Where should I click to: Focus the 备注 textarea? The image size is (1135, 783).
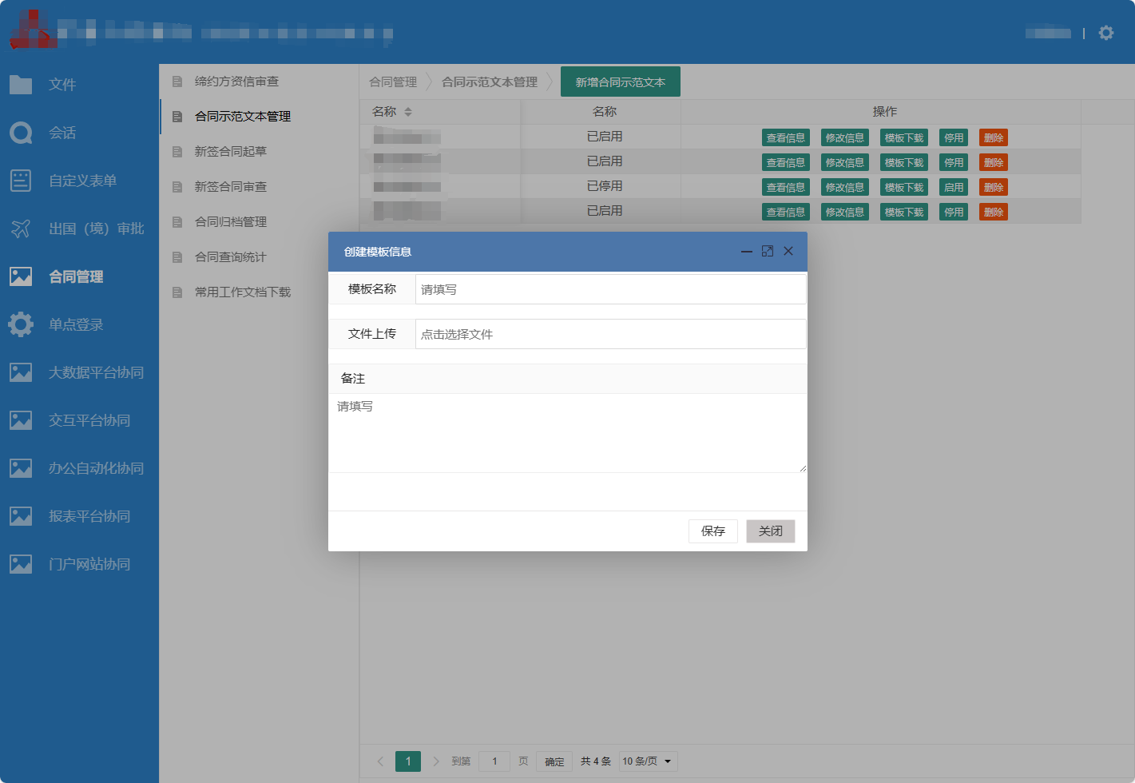[567, 433]
